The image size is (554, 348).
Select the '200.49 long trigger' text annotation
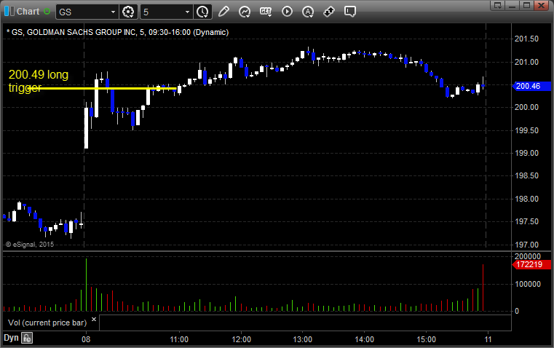point(38,81)
